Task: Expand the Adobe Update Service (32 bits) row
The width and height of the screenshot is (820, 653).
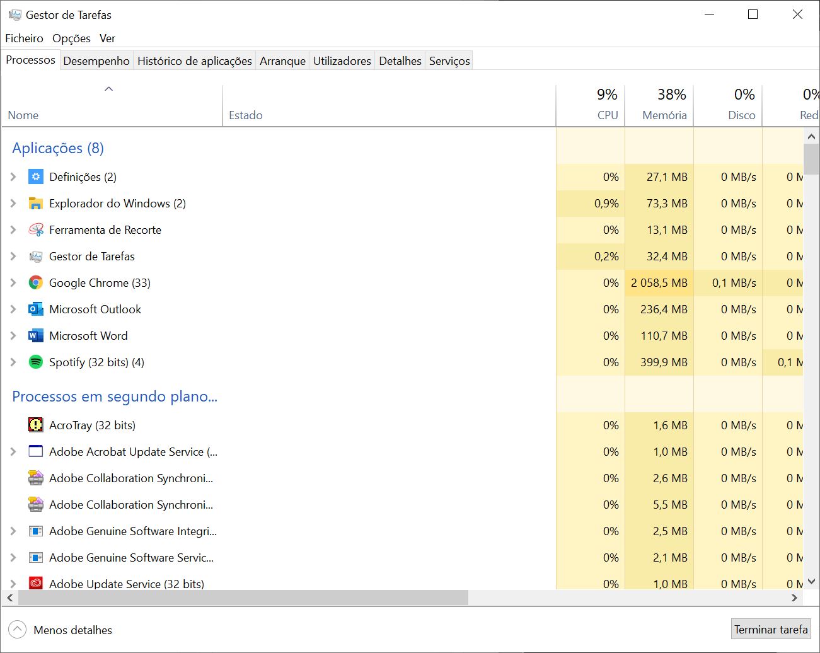Action: point(13,584)
